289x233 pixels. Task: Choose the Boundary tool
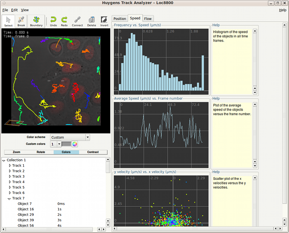pyautogui.click(x=36, y=21)
